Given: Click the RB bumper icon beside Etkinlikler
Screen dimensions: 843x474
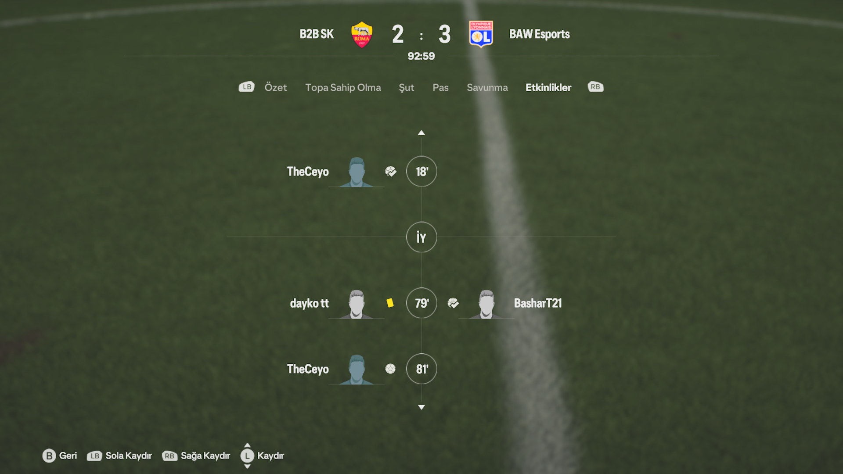Looking at the screenshot, I should [x=595, y=87].
